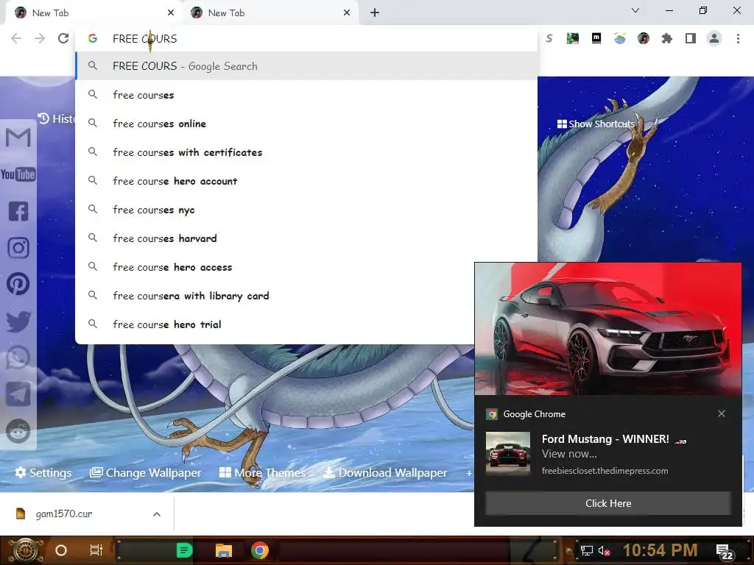Open a new browser tab

coord(375,13)
